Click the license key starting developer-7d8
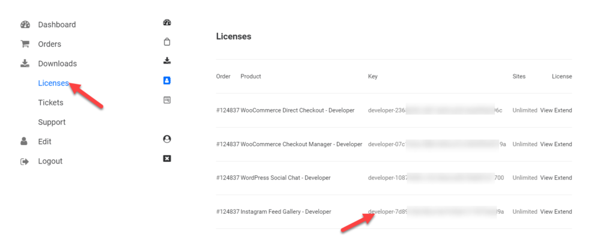The width and height of the screenshot is (615, 239). click(x=436, y=211)
